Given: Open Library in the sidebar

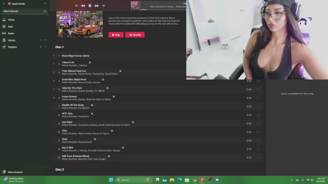Looking at the screenshot, I should coord(12,40).
